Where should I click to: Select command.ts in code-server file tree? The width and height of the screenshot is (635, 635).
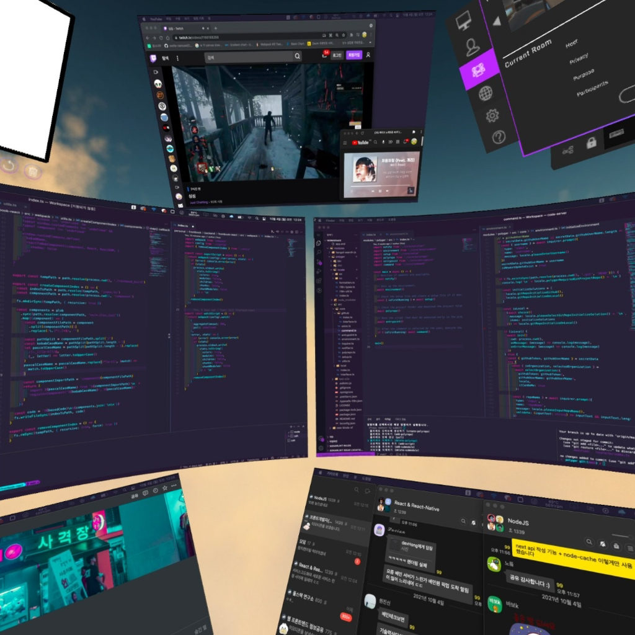[x=349, y=331]
